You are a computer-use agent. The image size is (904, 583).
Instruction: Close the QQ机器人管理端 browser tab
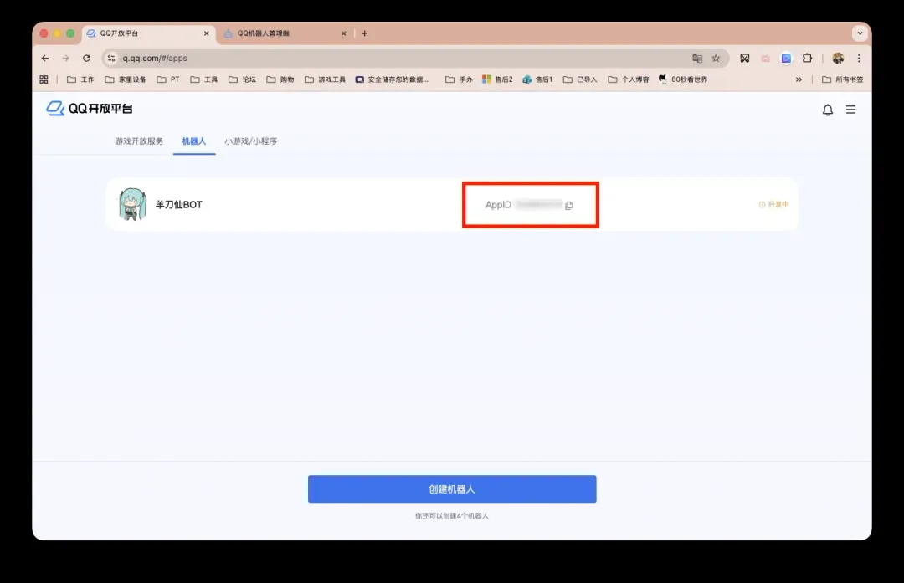pos(344,33)
